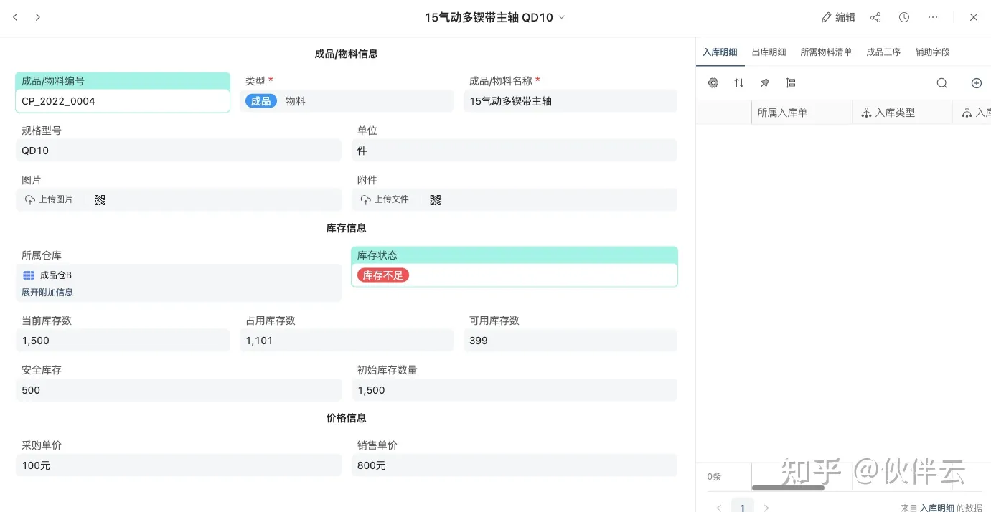Screen dimensions: 991x512
Task: Expand the title dropdown next to QD10
Action: pos(562,17)
